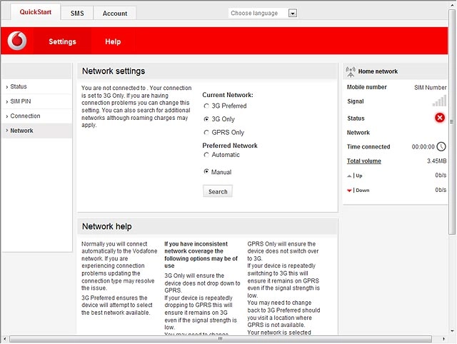Click the vertical scrollbar thumb
Image resolution: width=457 pixels, height=344 pixels.
[x=452, y=122]
